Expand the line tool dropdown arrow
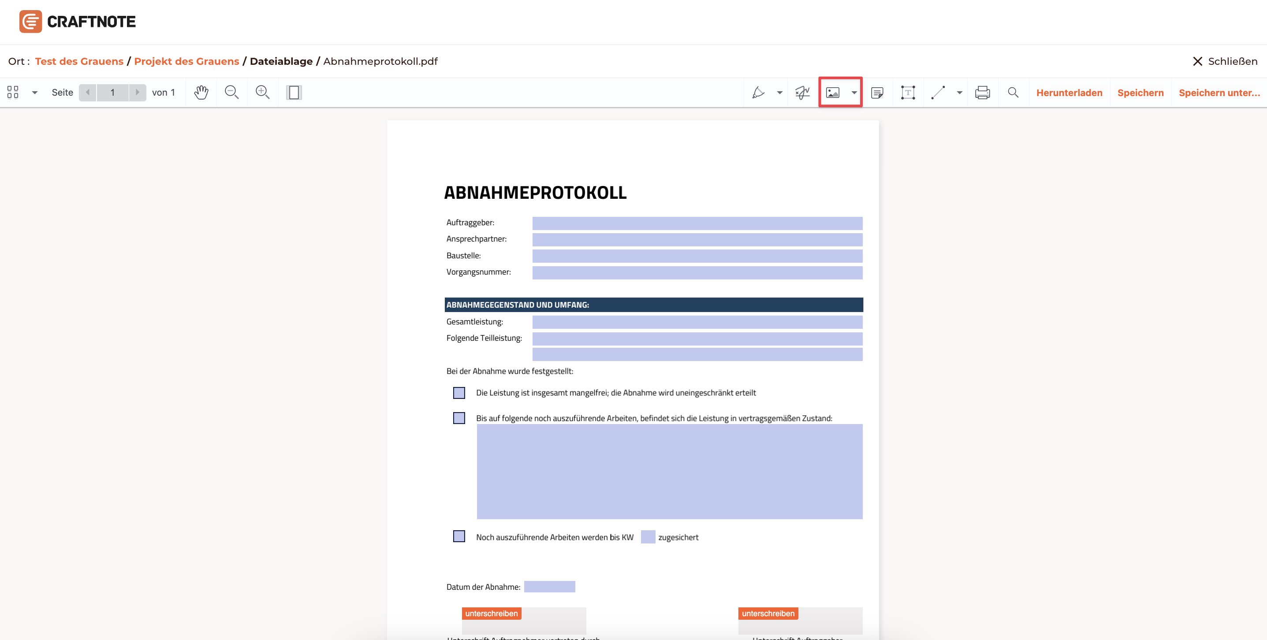The image size is (1267, 640). click(960, 93)
